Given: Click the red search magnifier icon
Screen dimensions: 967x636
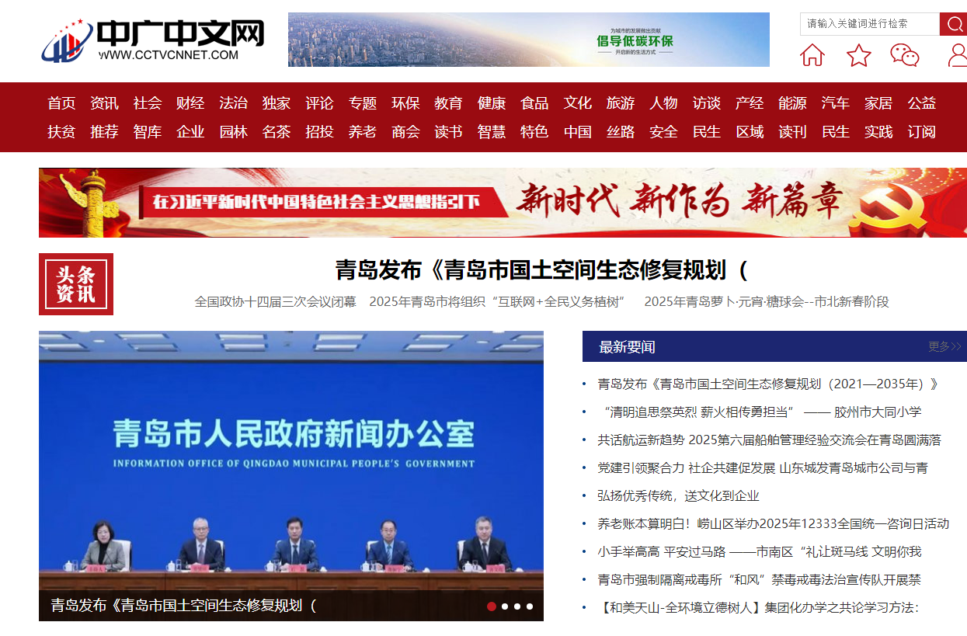Looking at the screenshot, I should [x=954, y=24].
